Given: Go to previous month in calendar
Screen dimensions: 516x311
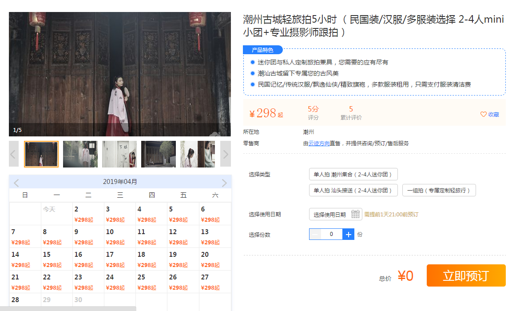Looking at the screenshot, I should [x=16, y=183].
